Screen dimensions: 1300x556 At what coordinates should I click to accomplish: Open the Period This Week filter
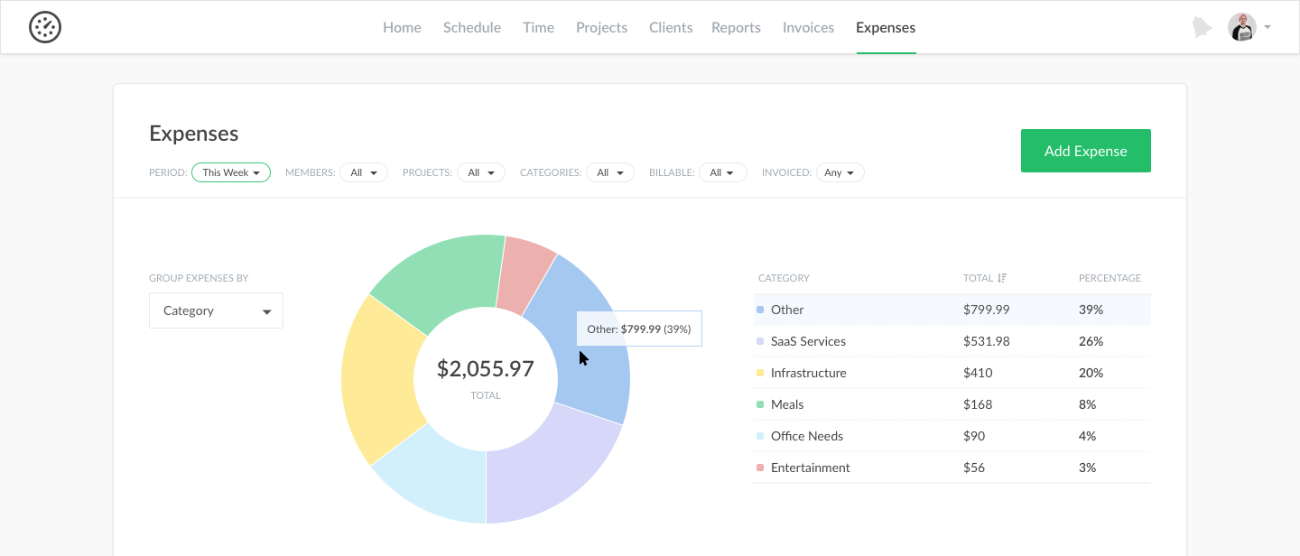click(x=231, y=172)
